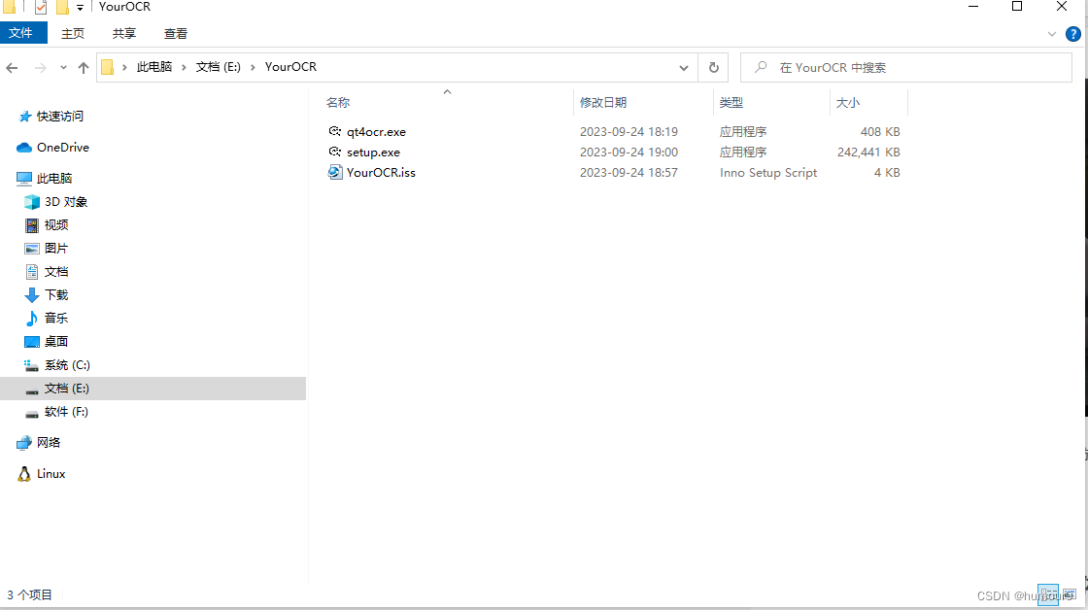Click the refresh icon in the address bar
Viewport: 1088px width, 610px height.
[713, 67]
